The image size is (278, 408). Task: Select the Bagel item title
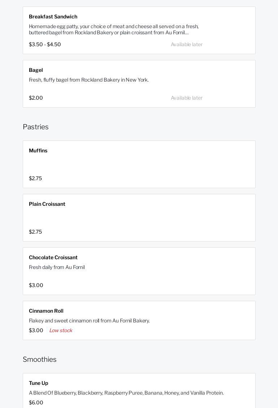tap(36, 70)
